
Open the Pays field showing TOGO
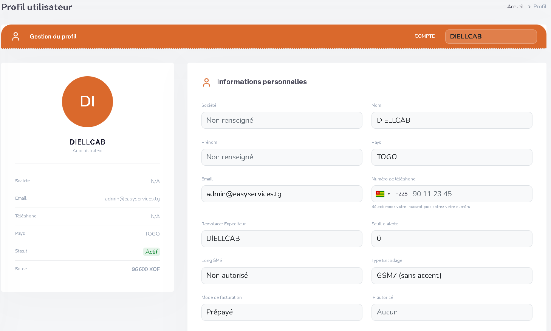pos(452,157)
